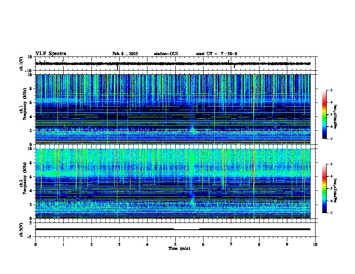Click the "5" tick on the ch.3(V) axis

pos(31,223)
